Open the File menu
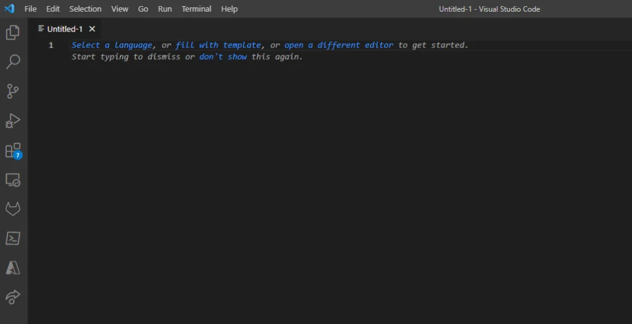The image size is (632, 324). coord(30,9)
